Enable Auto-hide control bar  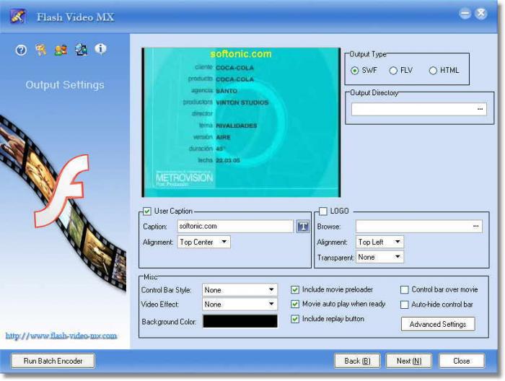pyautogui.click(x=405, y=305)
